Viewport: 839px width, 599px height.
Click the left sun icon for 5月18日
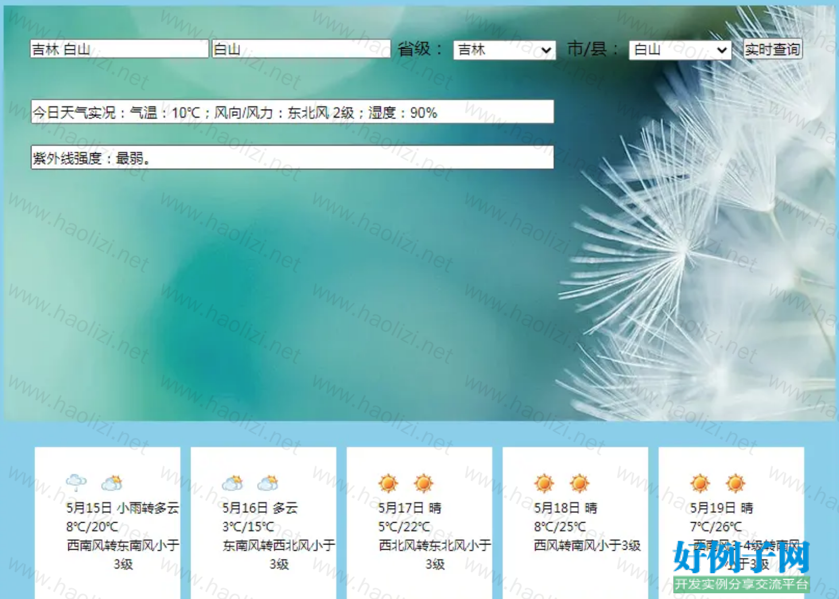point(545,483)
